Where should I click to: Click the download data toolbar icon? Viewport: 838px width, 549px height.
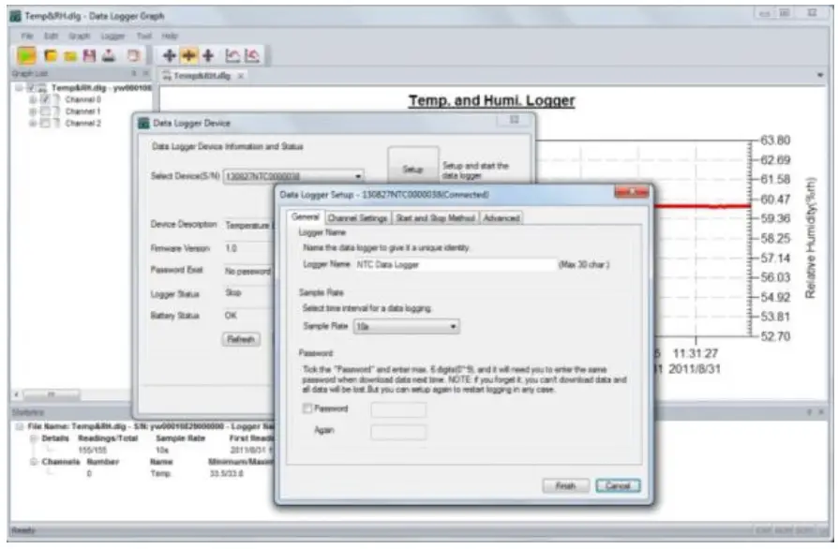108,55
